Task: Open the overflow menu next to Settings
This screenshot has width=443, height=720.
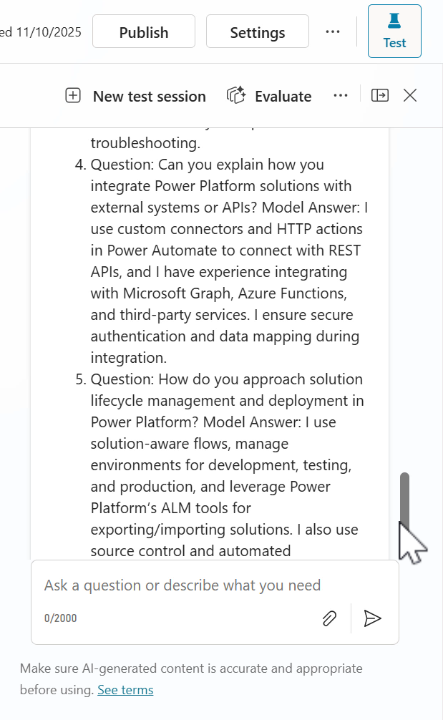Action: [x=333, y=31]
